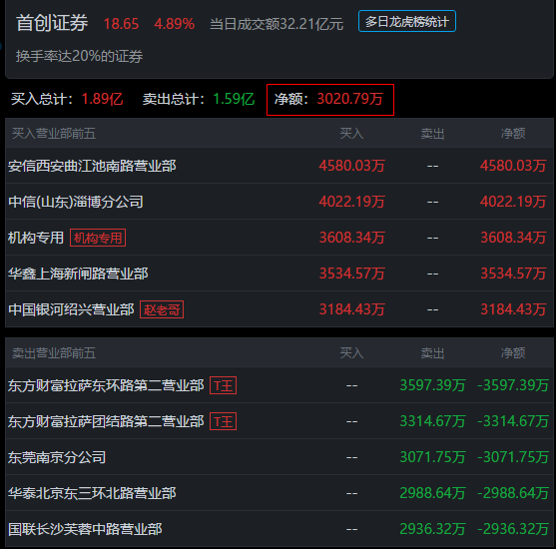556x549 pixels.
Task: Open 东莞南京分公司 row
Action: [x=279, y=457]
